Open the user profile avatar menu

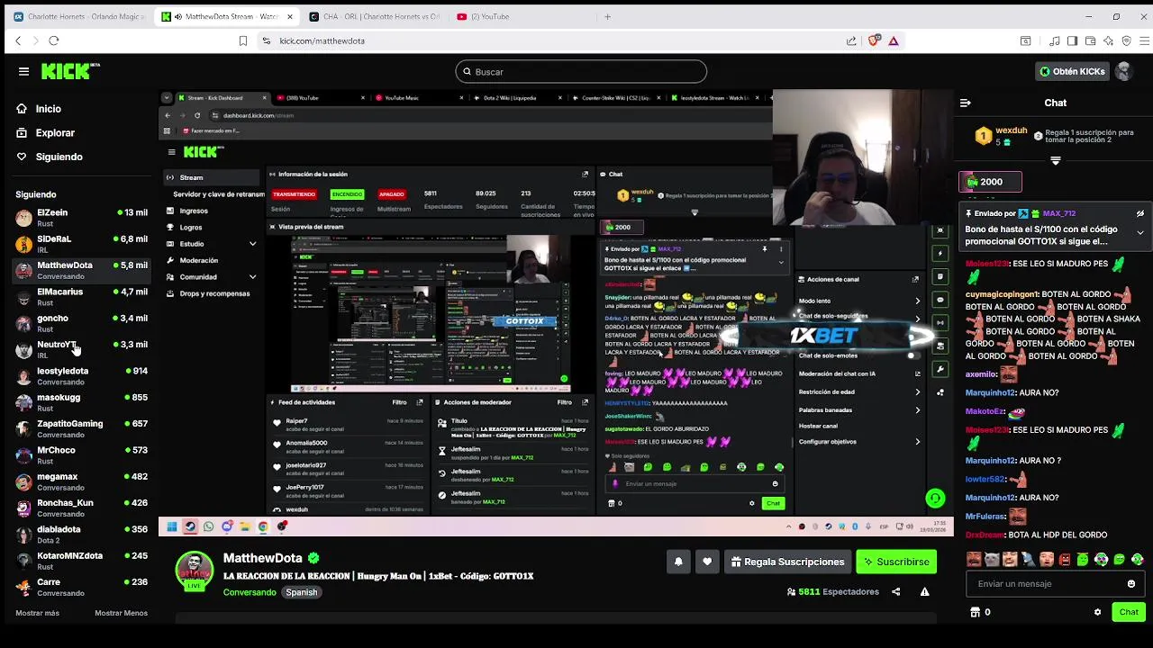[x=1123, y=71]
